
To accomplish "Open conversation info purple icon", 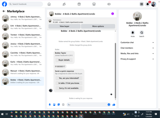I will click(113, 14).
